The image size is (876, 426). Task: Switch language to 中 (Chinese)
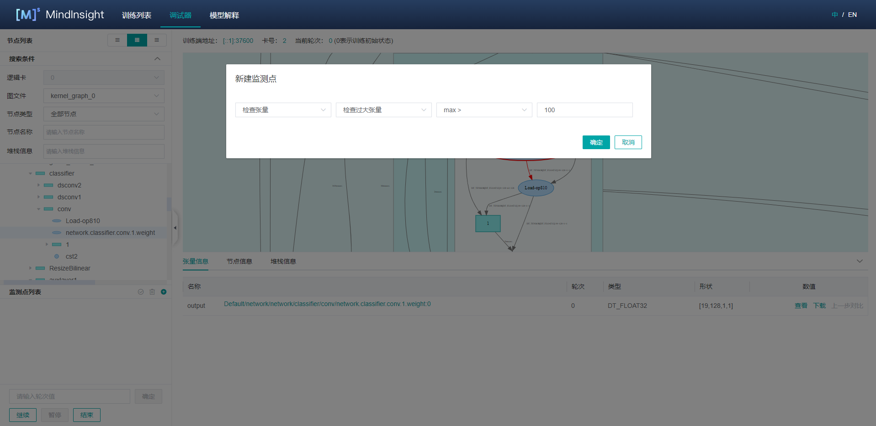click(x=834, y=15)
